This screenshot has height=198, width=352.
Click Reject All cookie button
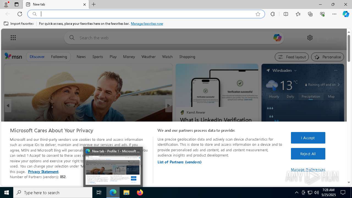tap(308, 154)
